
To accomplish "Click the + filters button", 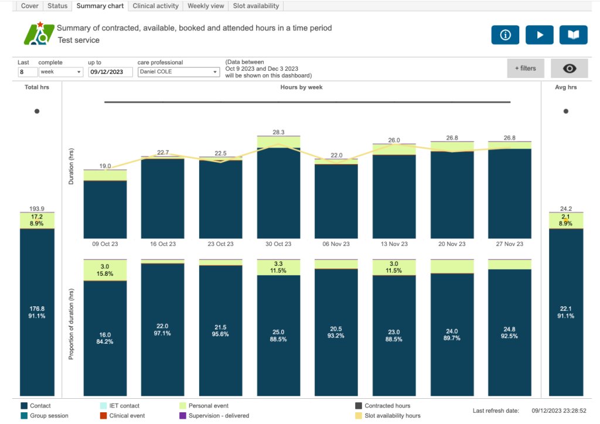I will click(x=525, y=69).
